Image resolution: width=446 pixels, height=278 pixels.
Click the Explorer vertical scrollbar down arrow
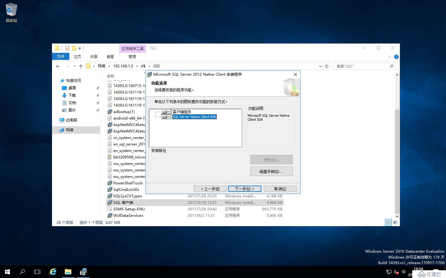pyautogui.click(x=397, y=217)
